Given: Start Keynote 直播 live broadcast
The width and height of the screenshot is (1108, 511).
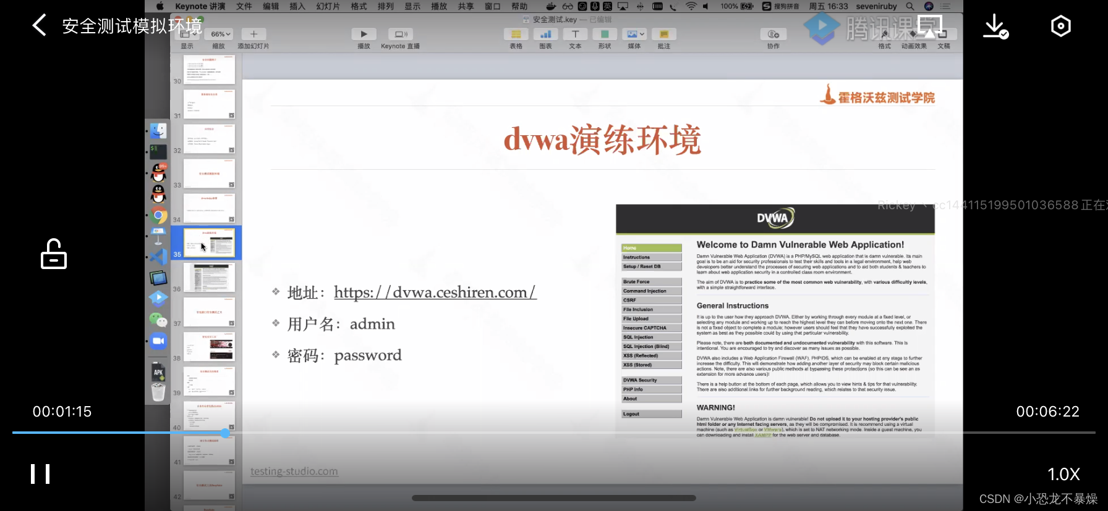Looking at the screenshot, I should point(401,34).
